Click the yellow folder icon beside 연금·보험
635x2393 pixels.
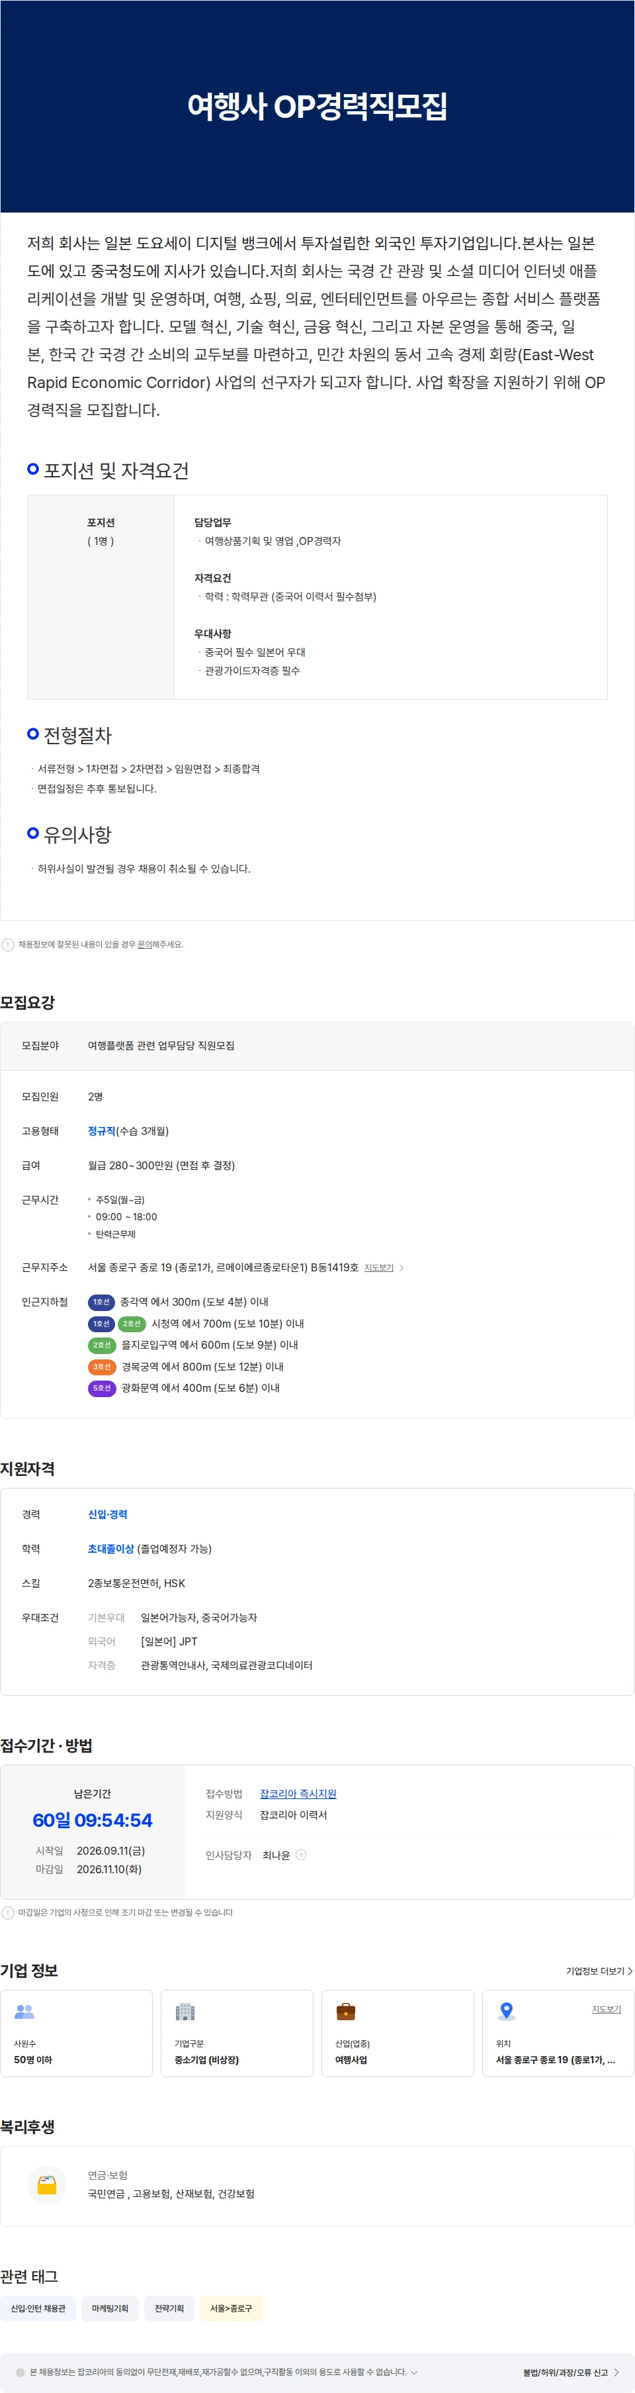(46, 2185)
